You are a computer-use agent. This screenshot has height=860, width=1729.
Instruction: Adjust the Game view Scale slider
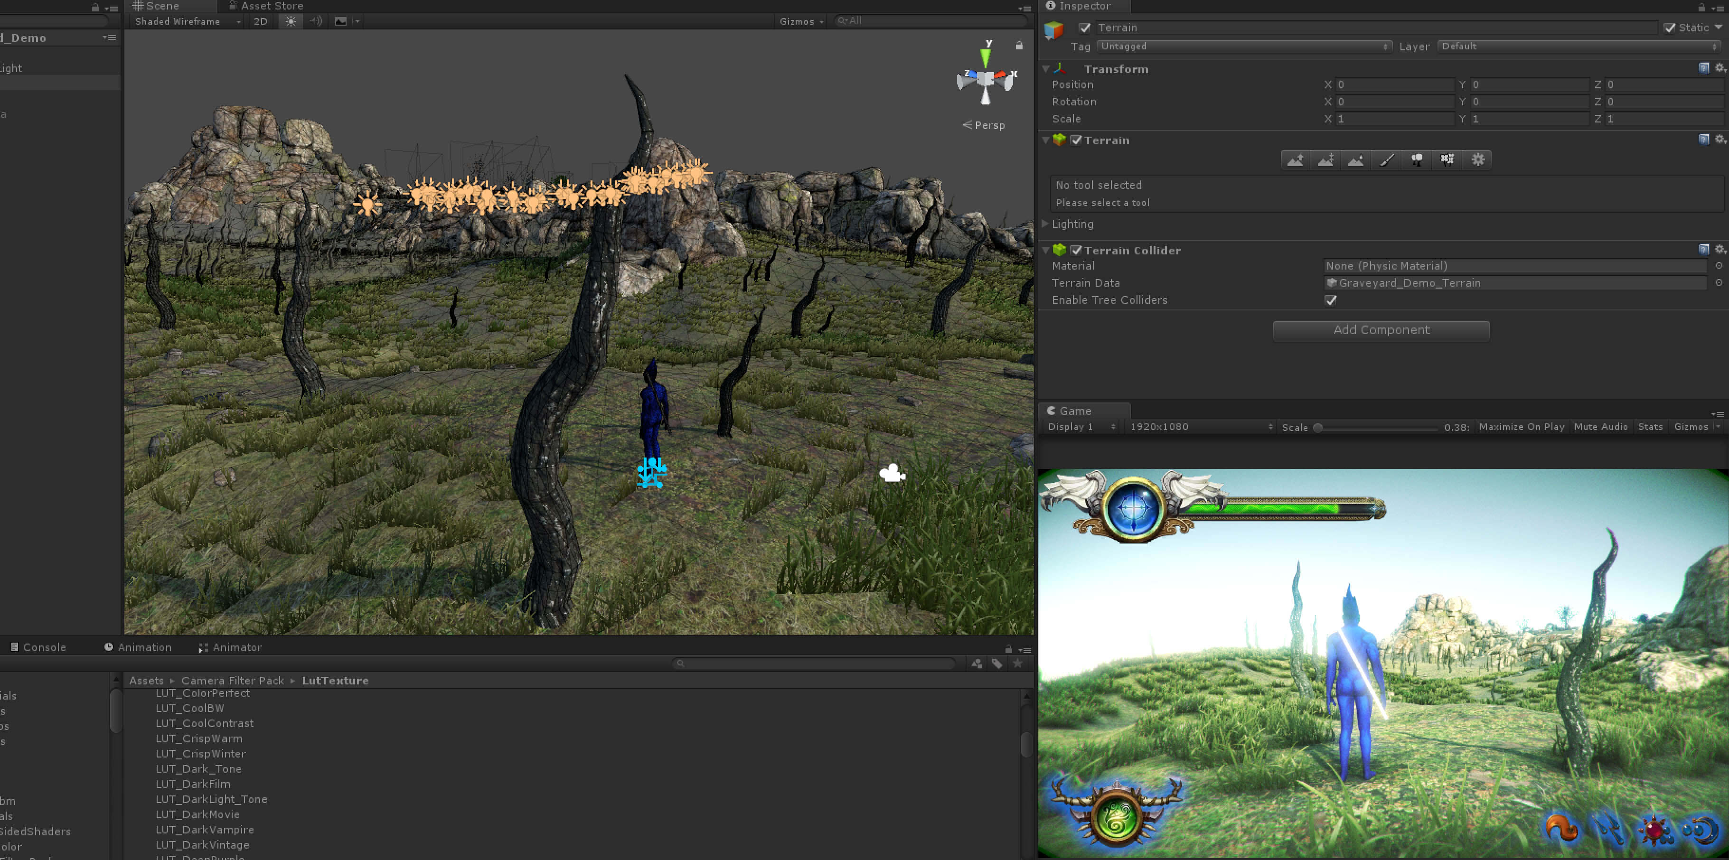pyautogui.click(x=1318, y=427)
